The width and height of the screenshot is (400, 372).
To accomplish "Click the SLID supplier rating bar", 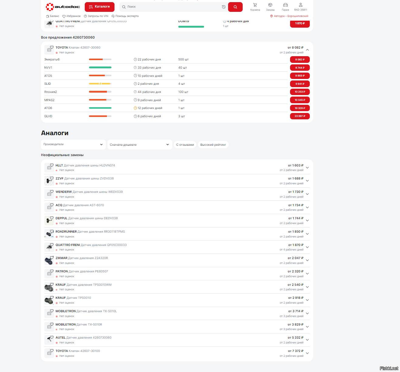I will coord(100,84).
